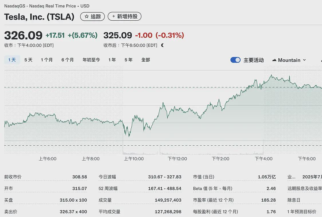
Task: Click the 上午10:00 axis label
Action: tap(134, 159)
